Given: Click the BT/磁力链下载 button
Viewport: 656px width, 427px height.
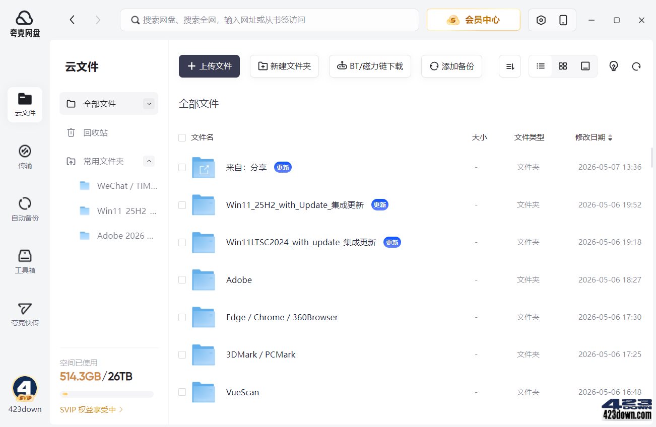Looking at the screenshot, I should (x=370, y=66).
